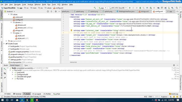The width and height of the screenshot is (182, 102).
Task: Open the Terminal tool window
Action: coord(17,94)
